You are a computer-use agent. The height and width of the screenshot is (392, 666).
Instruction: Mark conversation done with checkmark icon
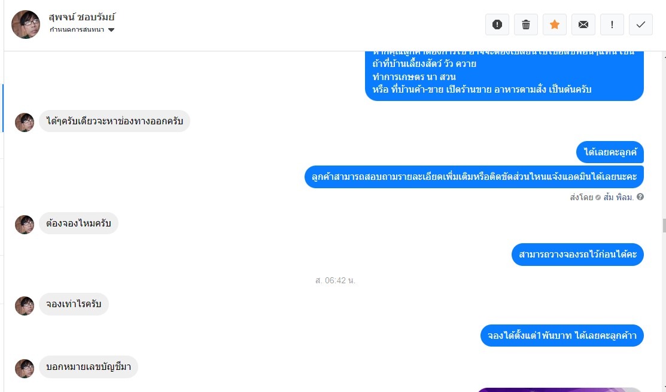pos(640,24)
